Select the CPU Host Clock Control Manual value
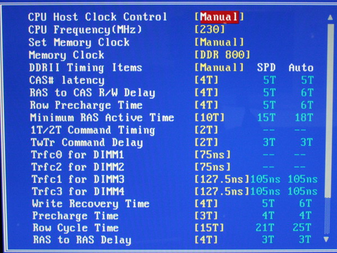This screenshot has width=337, height=253. (x=218, y=17)
